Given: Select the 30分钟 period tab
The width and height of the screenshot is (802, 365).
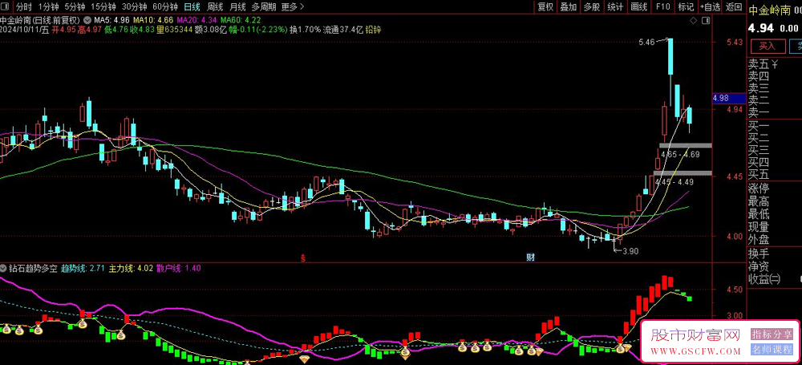Looking at the screenshot, I should (134, 6).
